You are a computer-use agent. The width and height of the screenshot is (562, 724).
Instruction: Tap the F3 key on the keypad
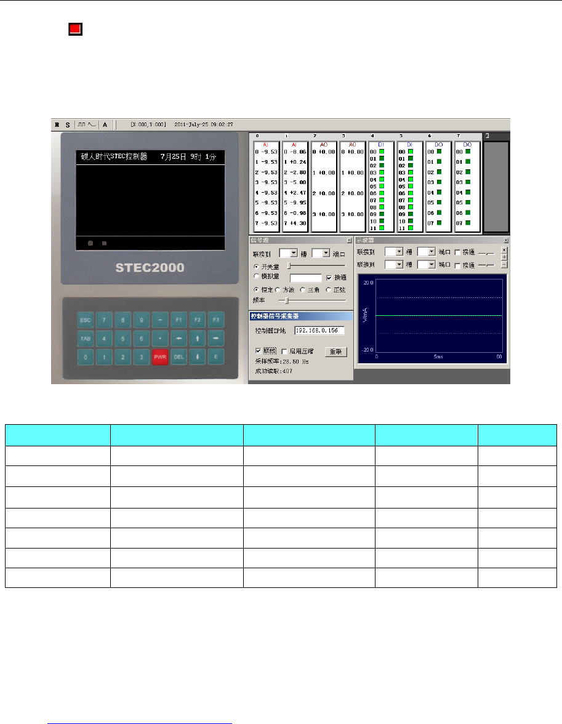215,320
